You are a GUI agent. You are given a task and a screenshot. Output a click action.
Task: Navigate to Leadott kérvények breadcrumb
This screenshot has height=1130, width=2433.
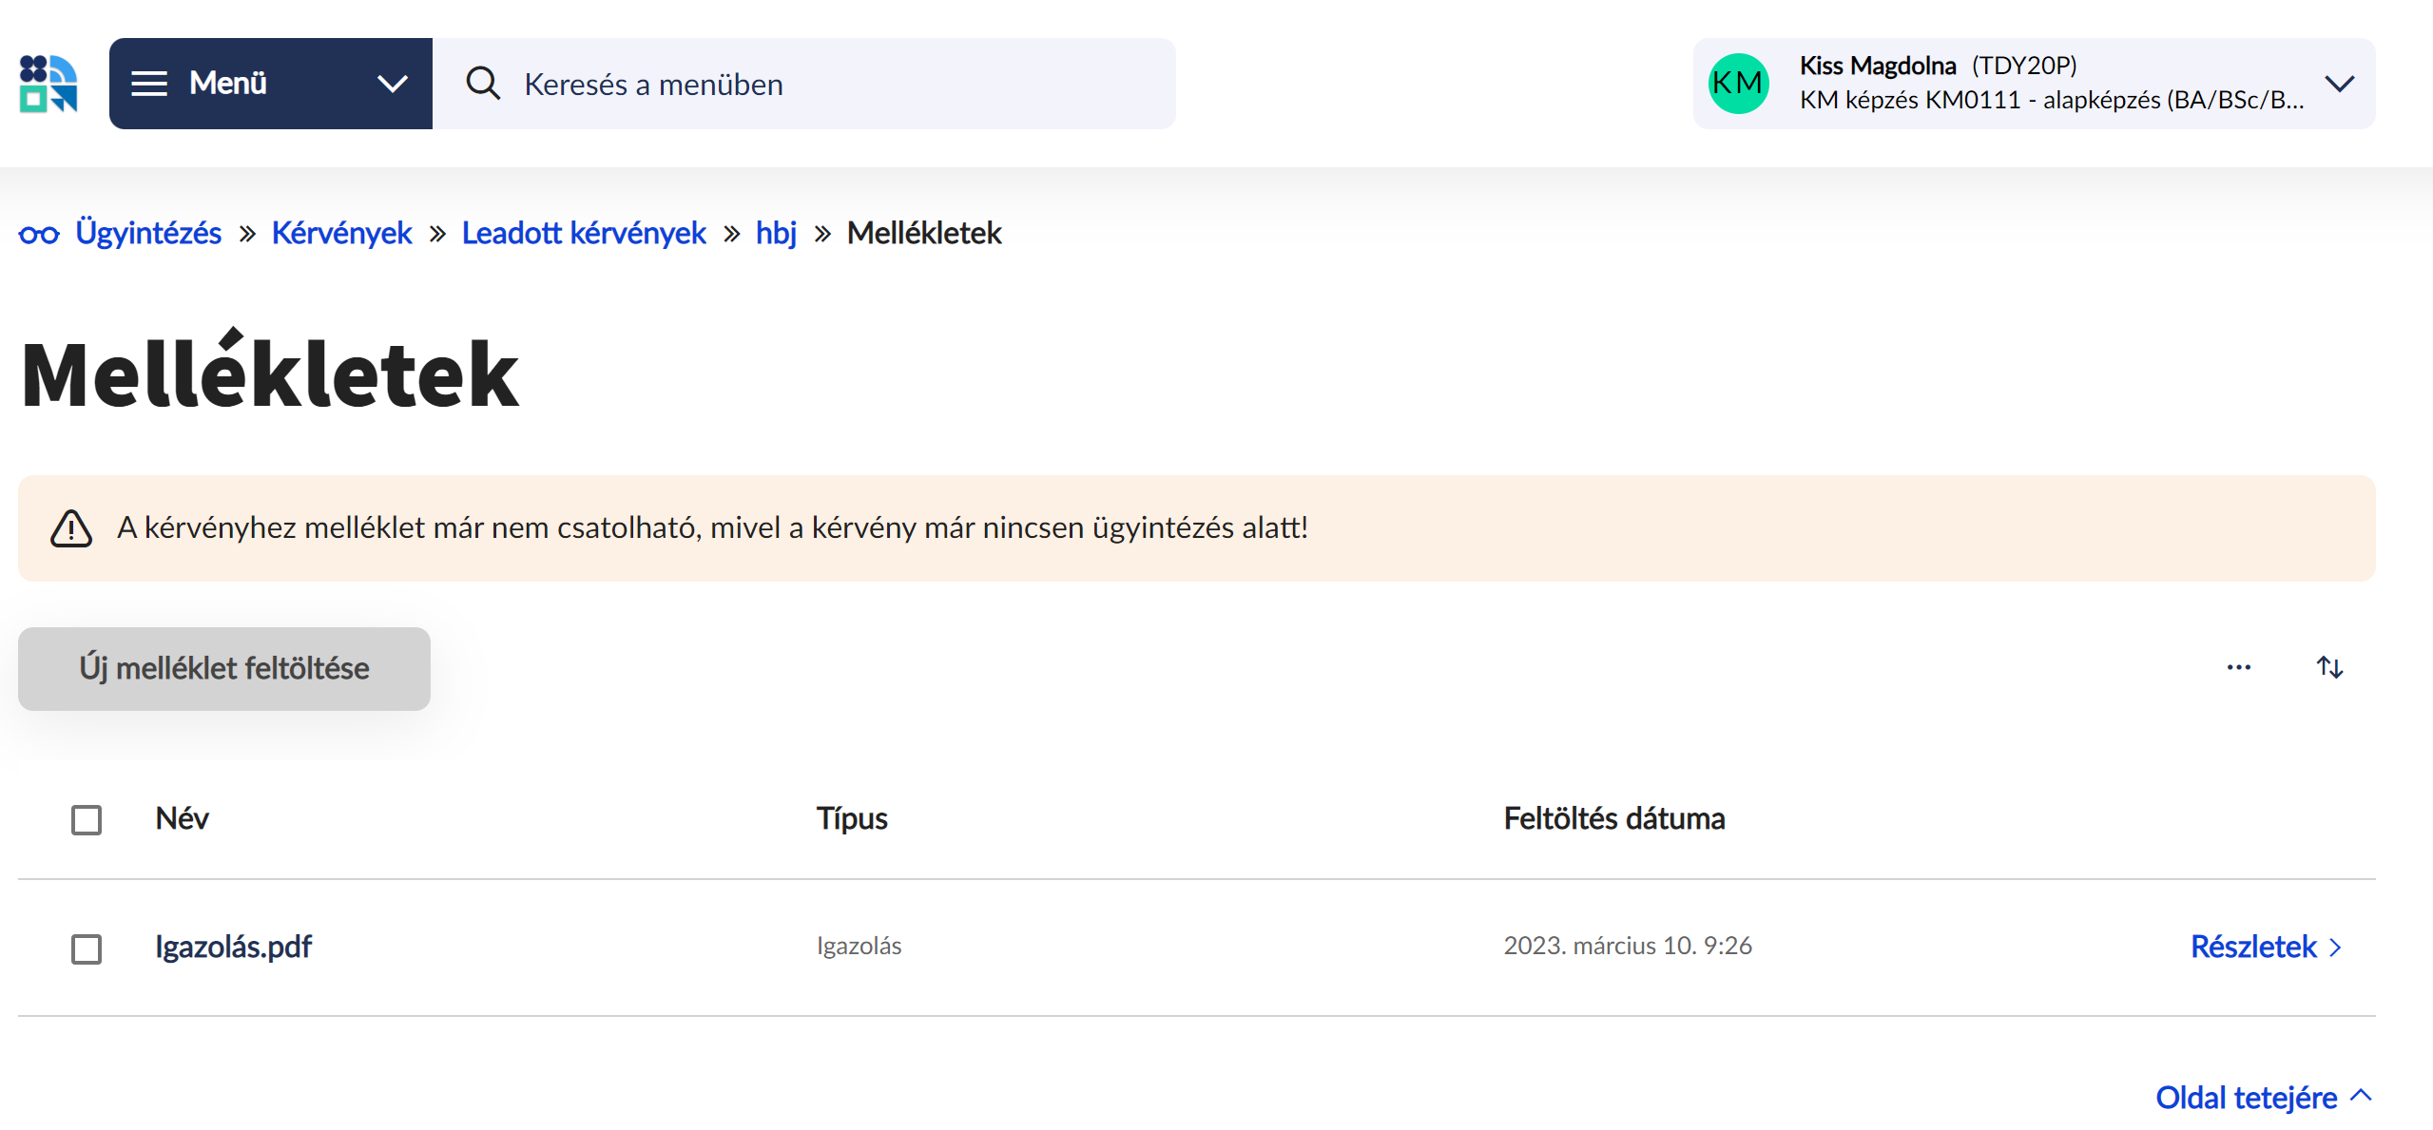click(x=584, y=233)
